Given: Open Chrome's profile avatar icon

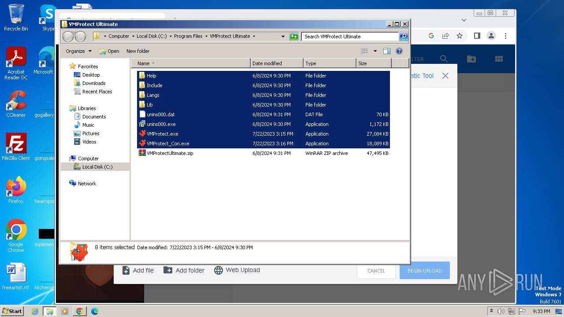Looking at the screenshot, I should (x=491, y=36).
